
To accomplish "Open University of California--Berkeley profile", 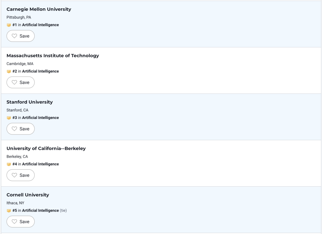I will click(x=46, y=148).
